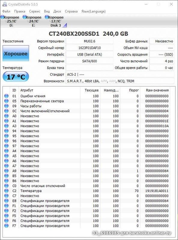Click status icon of attribute A7 row
The height and width of the screenshot is (240, 178).
pyautogui.click(x=6, y=166)
